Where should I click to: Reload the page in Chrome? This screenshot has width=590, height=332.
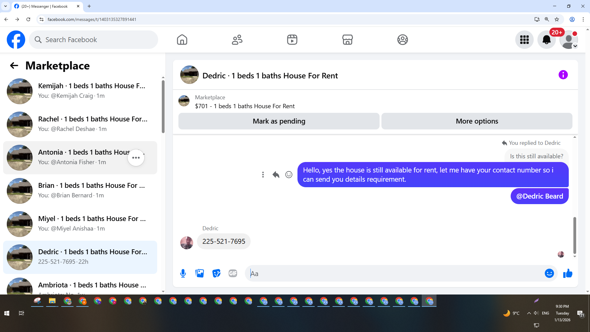pyautogui.click(x=28, y=19)
